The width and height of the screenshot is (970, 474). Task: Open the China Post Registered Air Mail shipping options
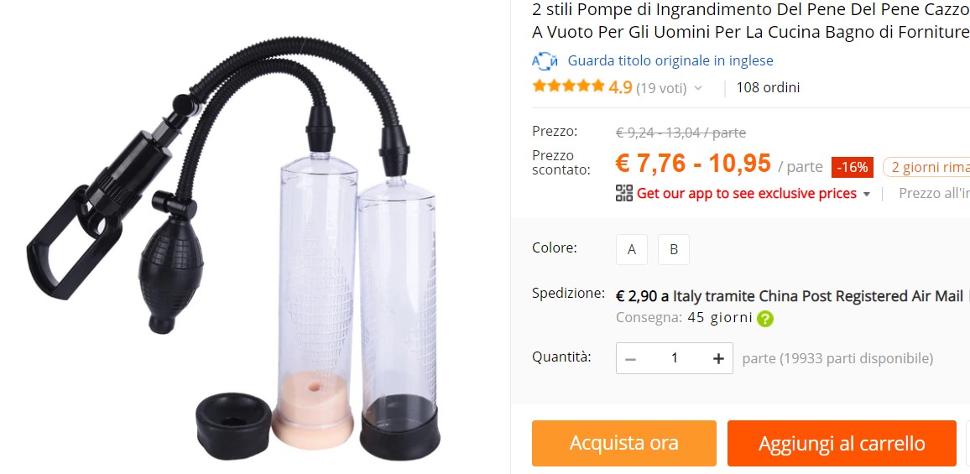818,296
